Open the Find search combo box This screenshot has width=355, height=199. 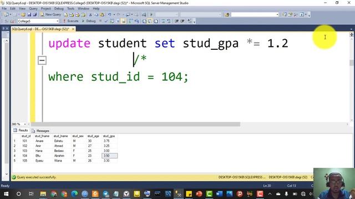pos(255,15)
